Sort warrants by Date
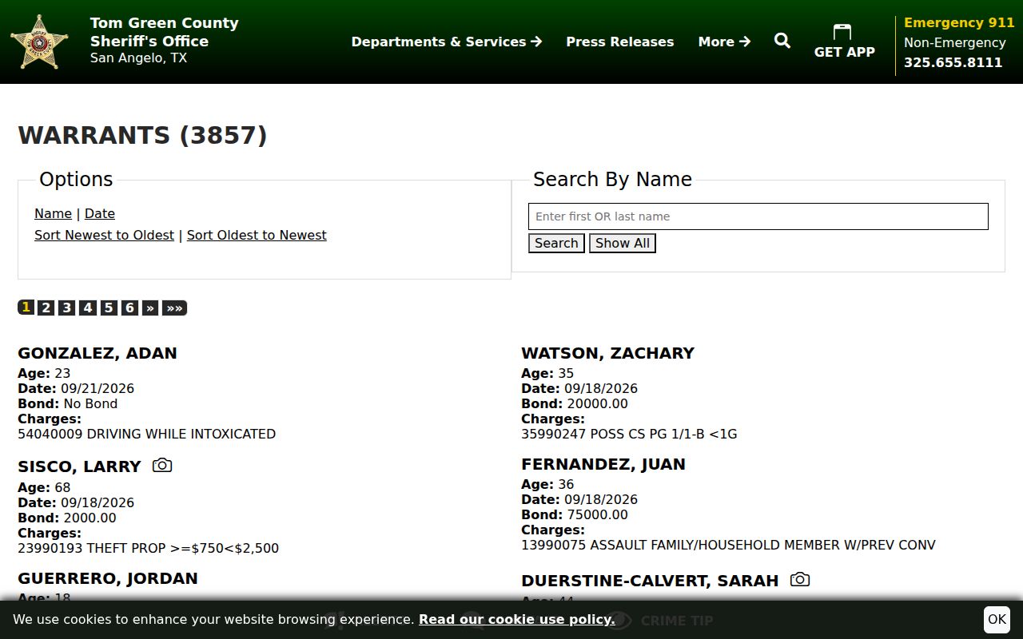This screenshot has width=1023, height=639. click(100, 213)
